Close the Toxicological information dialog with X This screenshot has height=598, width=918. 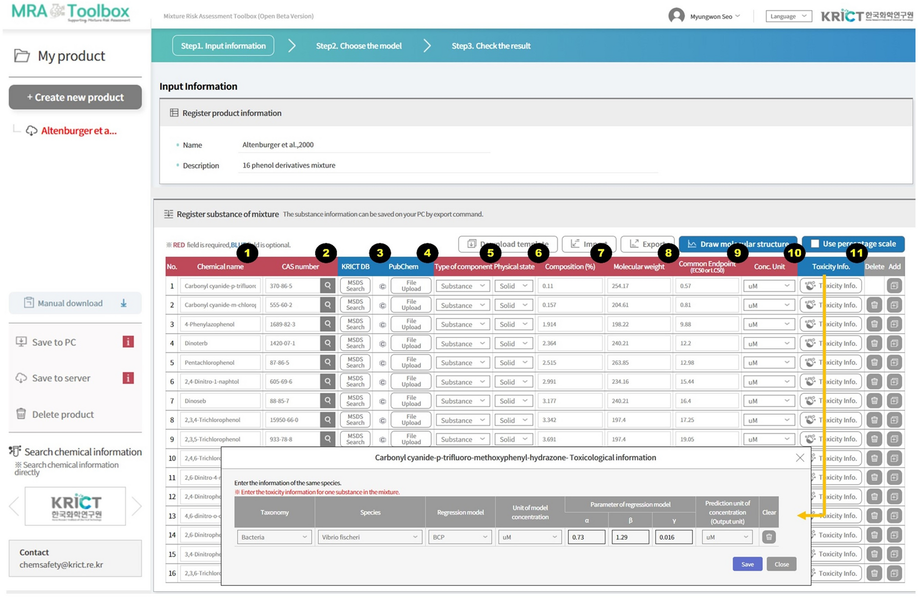[x=800, y=458]
